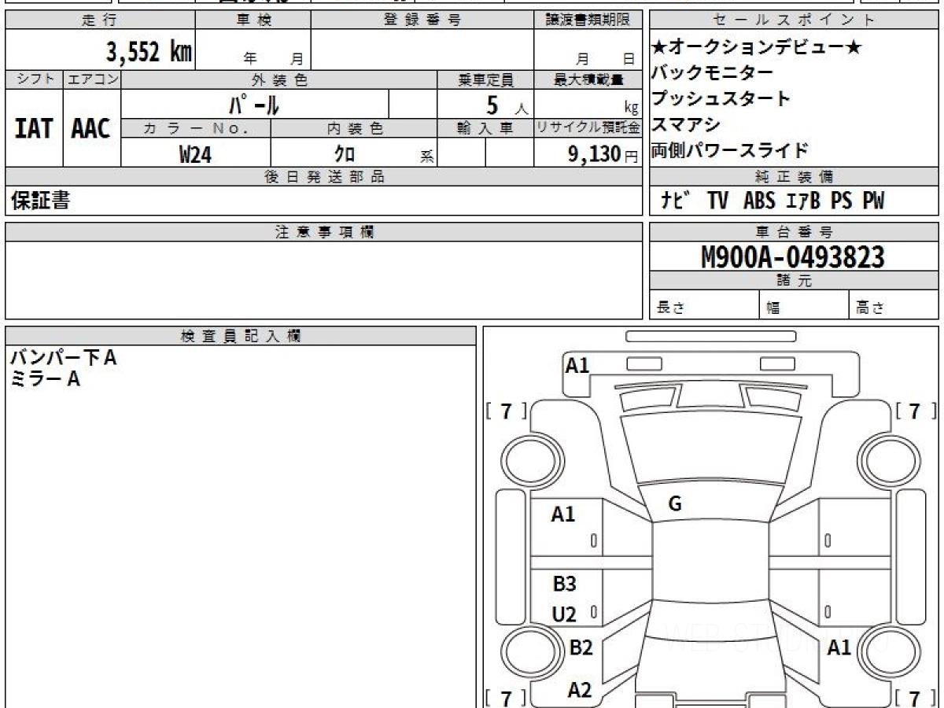Select the ★オークションデビュー★ line
The image size is (944, 708).
point(757,48)
